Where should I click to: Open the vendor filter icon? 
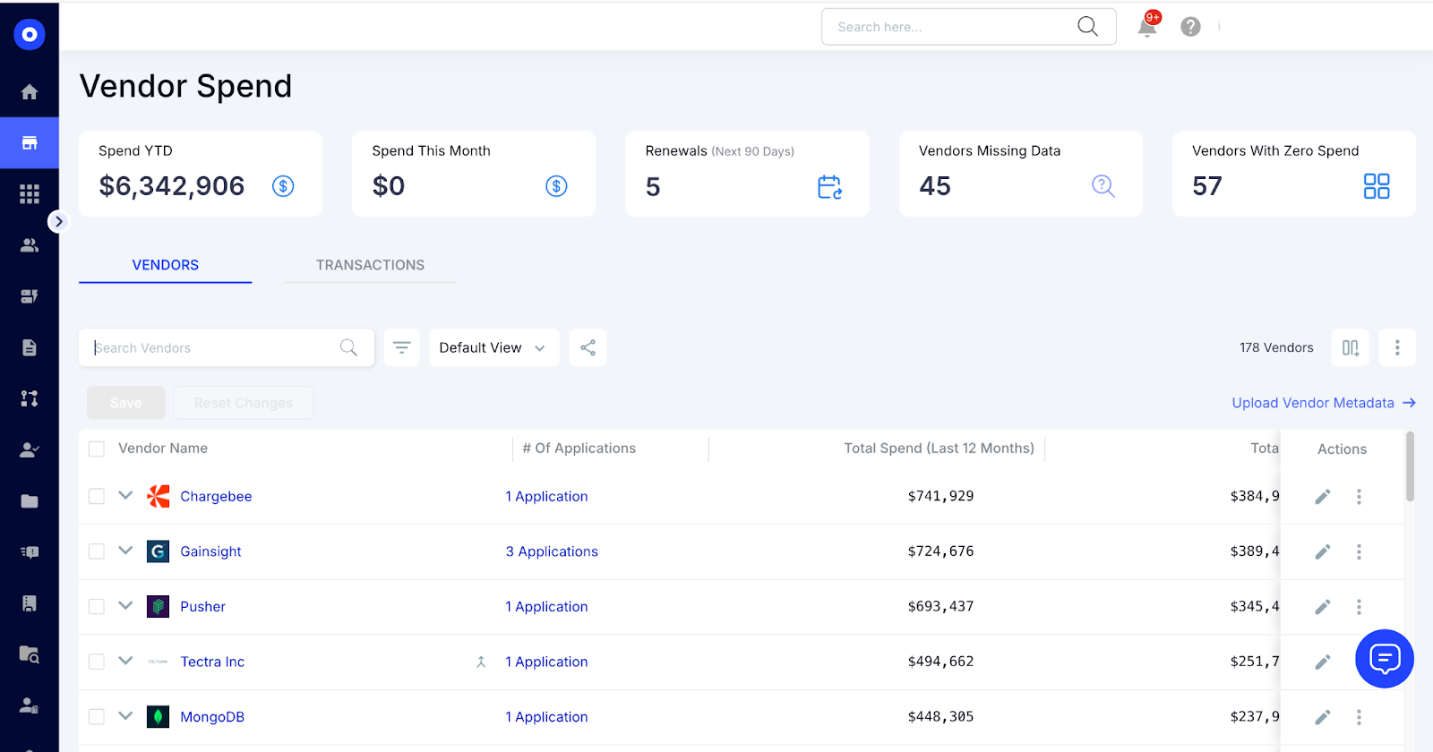(402, 347)
